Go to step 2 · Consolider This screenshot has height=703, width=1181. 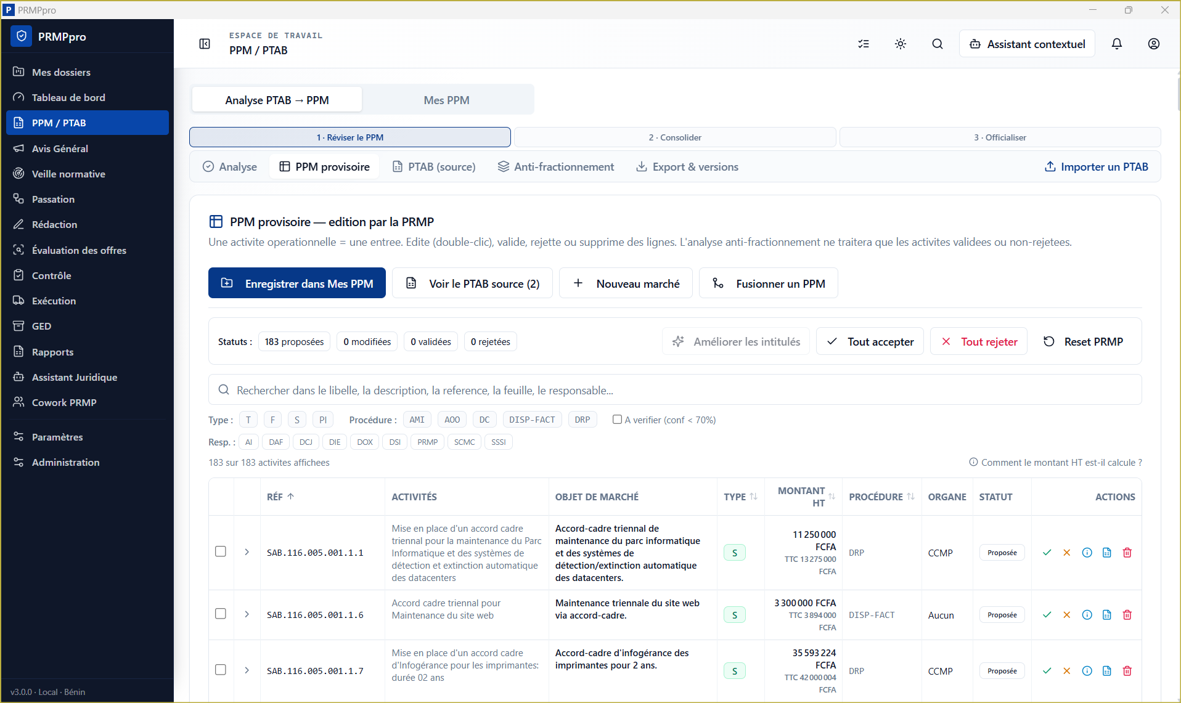coord(675,137)
